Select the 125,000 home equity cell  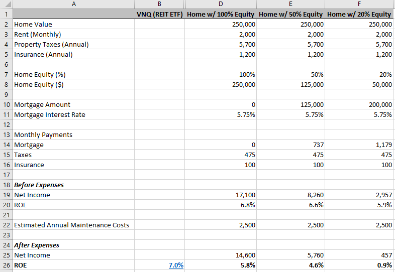[290, 84]
